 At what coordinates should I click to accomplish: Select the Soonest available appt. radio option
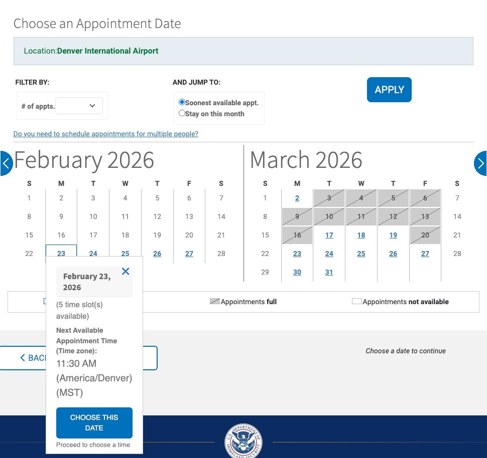click(x=182, y=102)
